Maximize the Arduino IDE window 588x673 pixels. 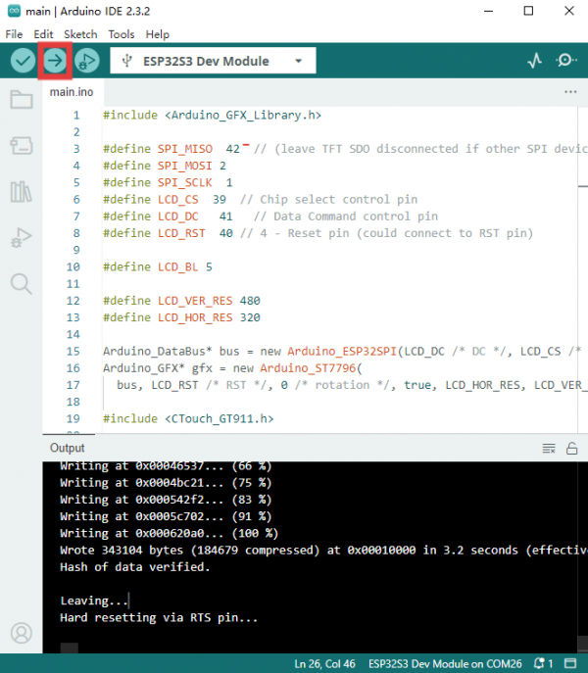click(529, 11)
